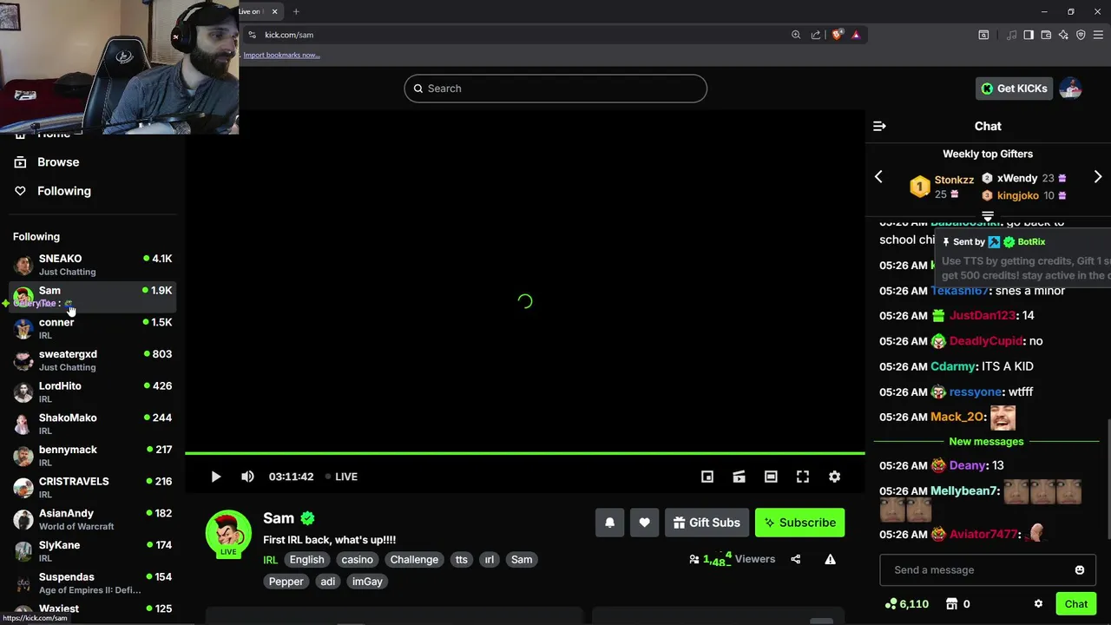
Task: Open SlyKane channel in Following list
Action: click(92, 551)
